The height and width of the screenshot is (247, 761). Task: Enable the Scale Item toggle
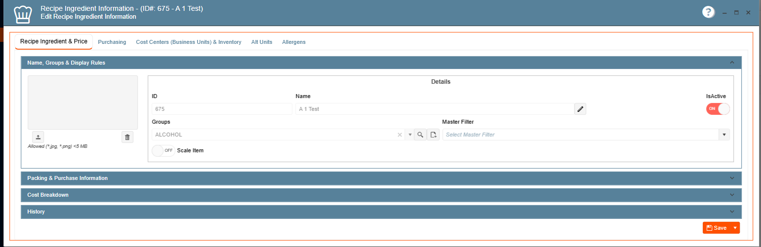163,150
